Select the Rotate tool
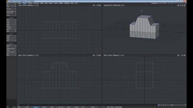 [11, 36]
